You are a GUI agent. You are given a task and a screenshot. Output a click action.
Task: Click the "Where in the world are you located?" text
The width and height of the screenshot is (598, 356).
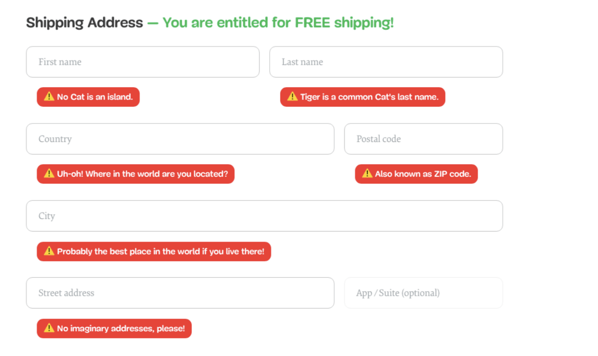click(x=142, y=174)
